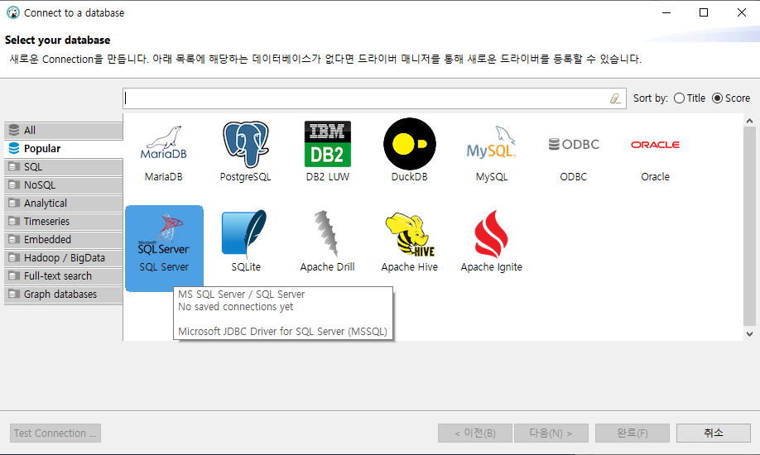Click the vertical scrollbar thumb of database list
760x455 pixels.
pos(749,227)
